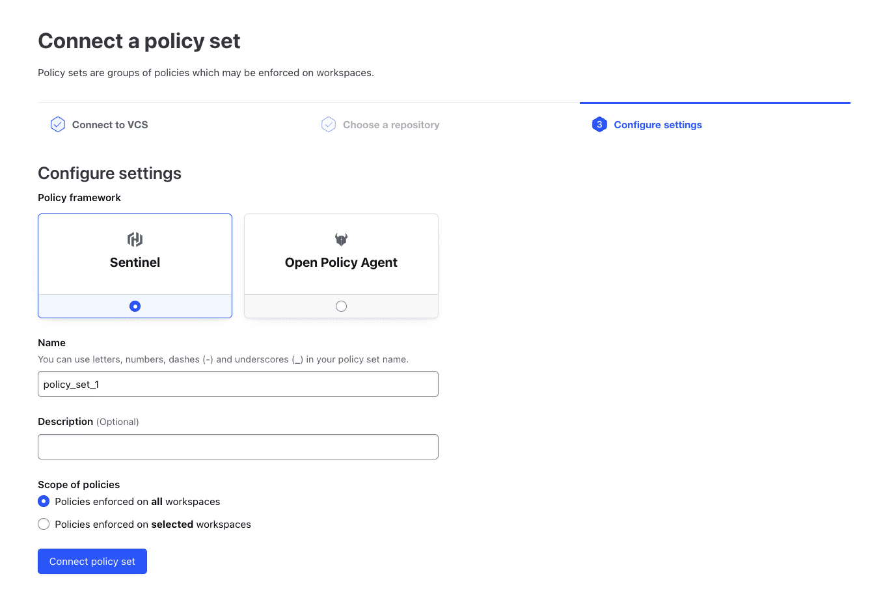Click the Connect policy set button
The image size is (870, 602).
92,562
